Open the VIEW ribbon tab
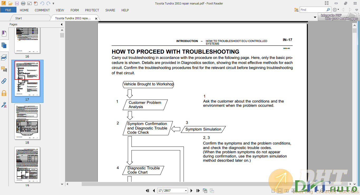The height and width of the screenshot is (195, 360). pos(60,10)
